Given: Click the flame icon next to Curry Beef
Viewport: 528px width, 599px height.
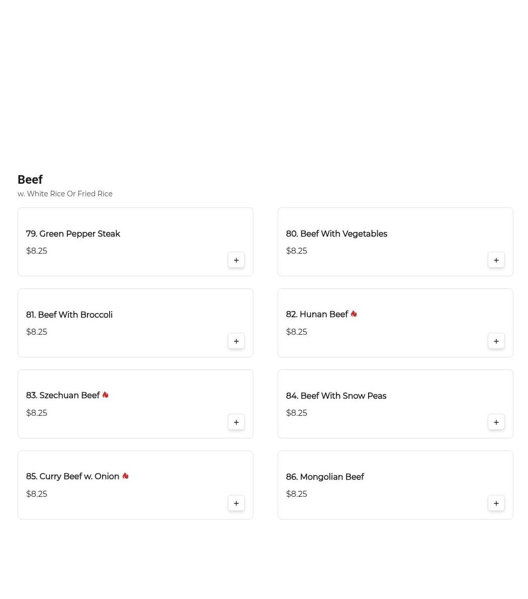Looking at the screenshot, I should click(x=125, y=476).
